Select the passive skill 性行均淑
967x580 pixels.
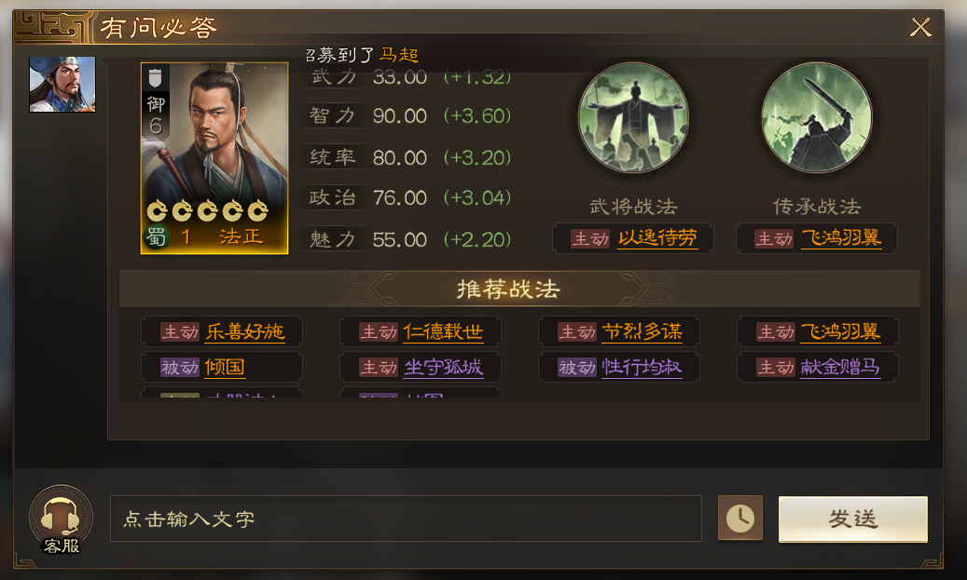[642, 367]
